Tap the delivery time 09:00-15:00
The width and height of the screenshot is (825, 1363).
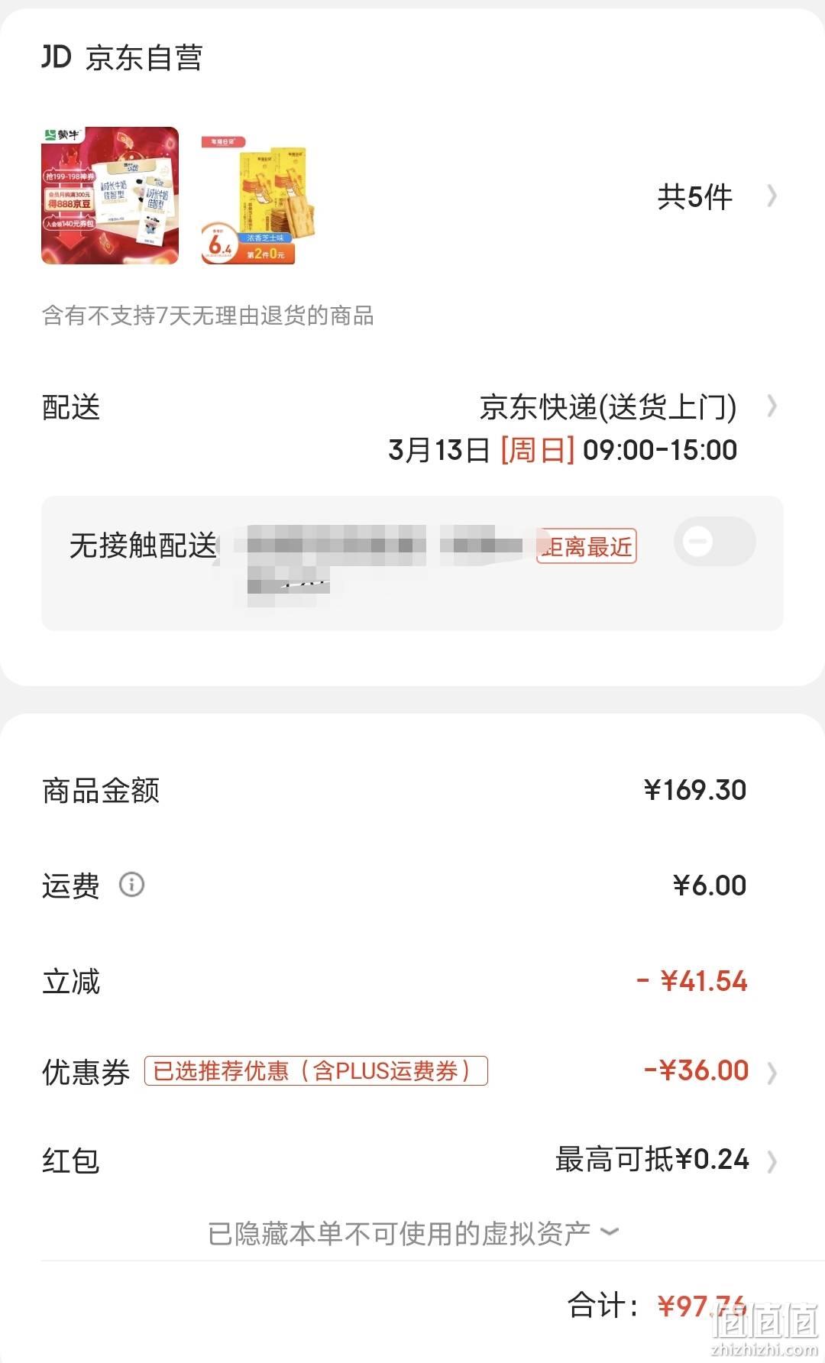point(660,450)
